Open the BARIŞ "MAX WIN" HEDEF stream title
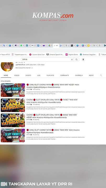The image size is (106, 188). (53, 86)
